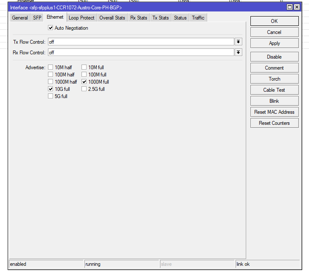This screenshot has width=309, height=273.
Task: View the Rx Stats tab
Action: (x=138, y=18)
